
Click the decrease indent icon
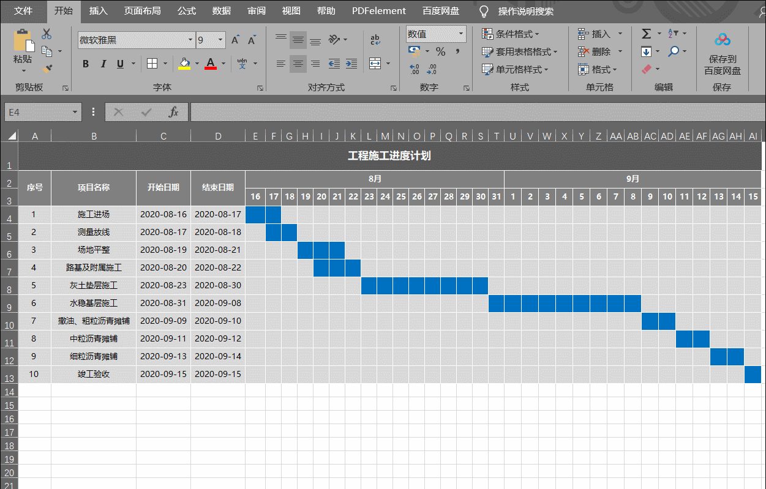tap(334, 64)
